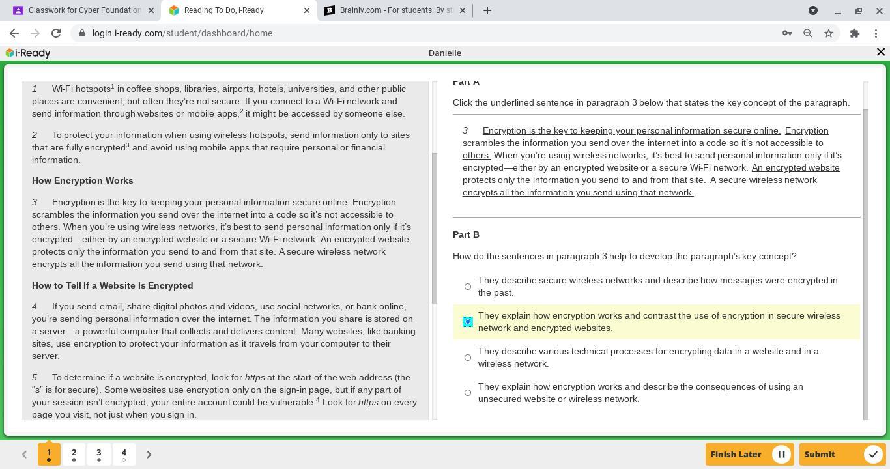Screen dimensions: 890x469
Task: Close the i-Ready lesson with the X
Action: point(881,52)
